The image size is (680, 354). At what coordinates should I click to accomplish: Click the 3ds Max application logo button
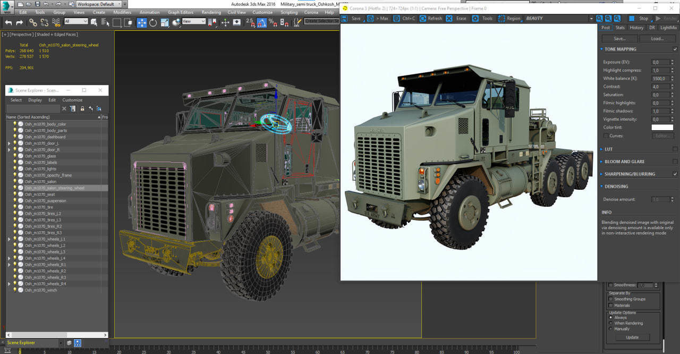pyautogui.click(x=8, y=6)
